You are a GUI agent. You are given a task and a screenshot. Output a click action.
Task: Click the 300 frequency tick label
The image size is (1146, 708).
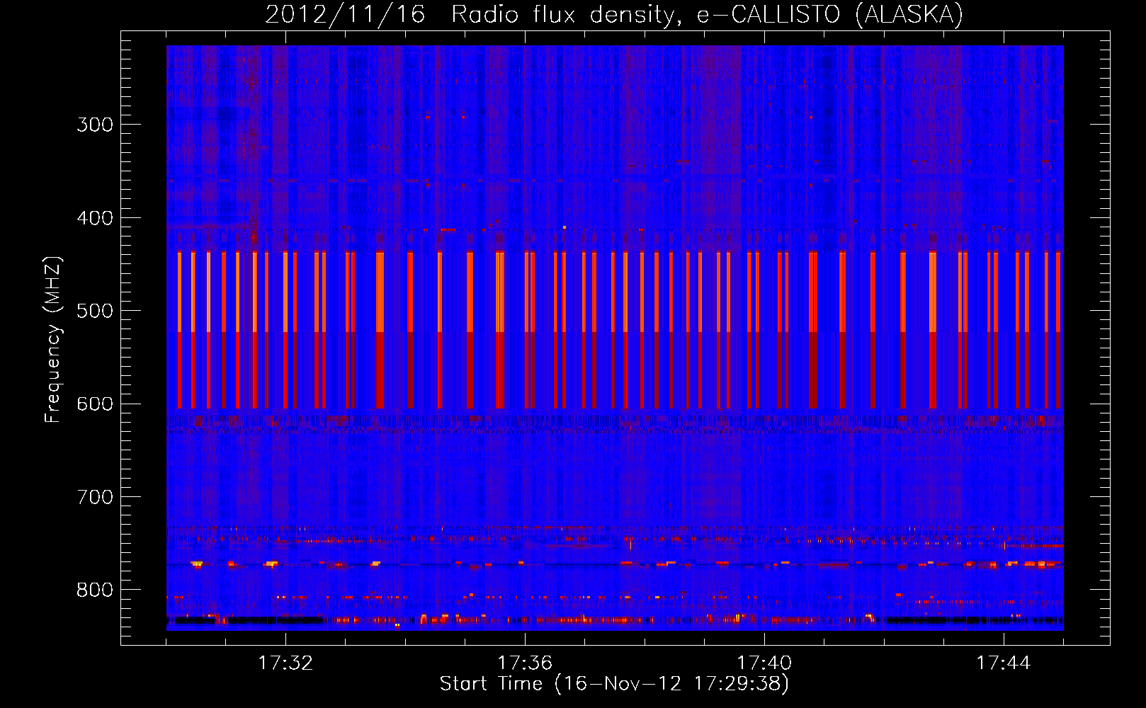[95, 125]
